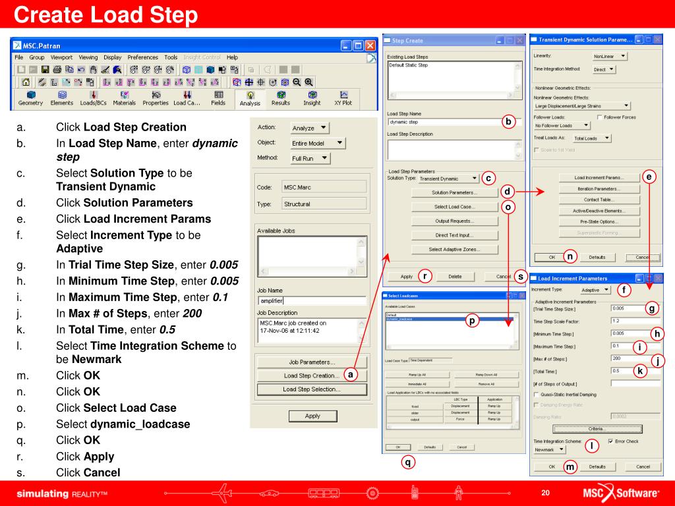
Task: Open the Treat Loads As dropdown
Action: 591,138
